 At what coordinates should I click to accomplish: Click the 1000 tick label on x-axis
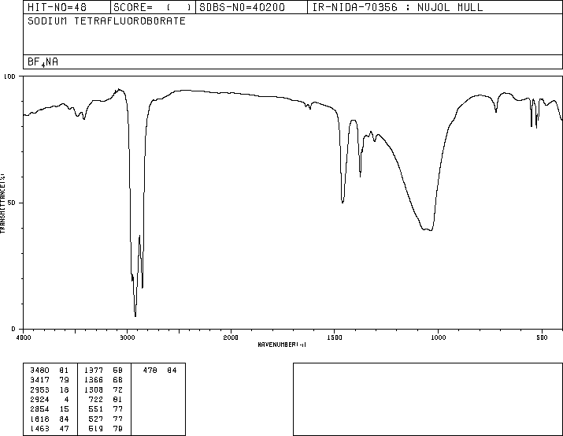438,337
